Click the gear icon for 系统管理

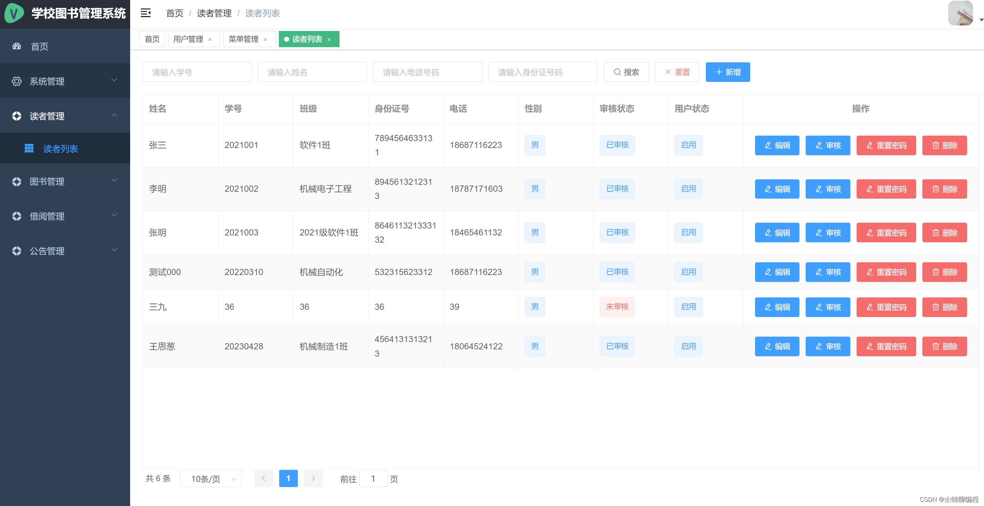(17, 81)
